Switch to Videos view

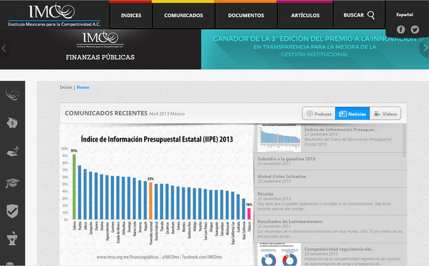pos(386,114)
